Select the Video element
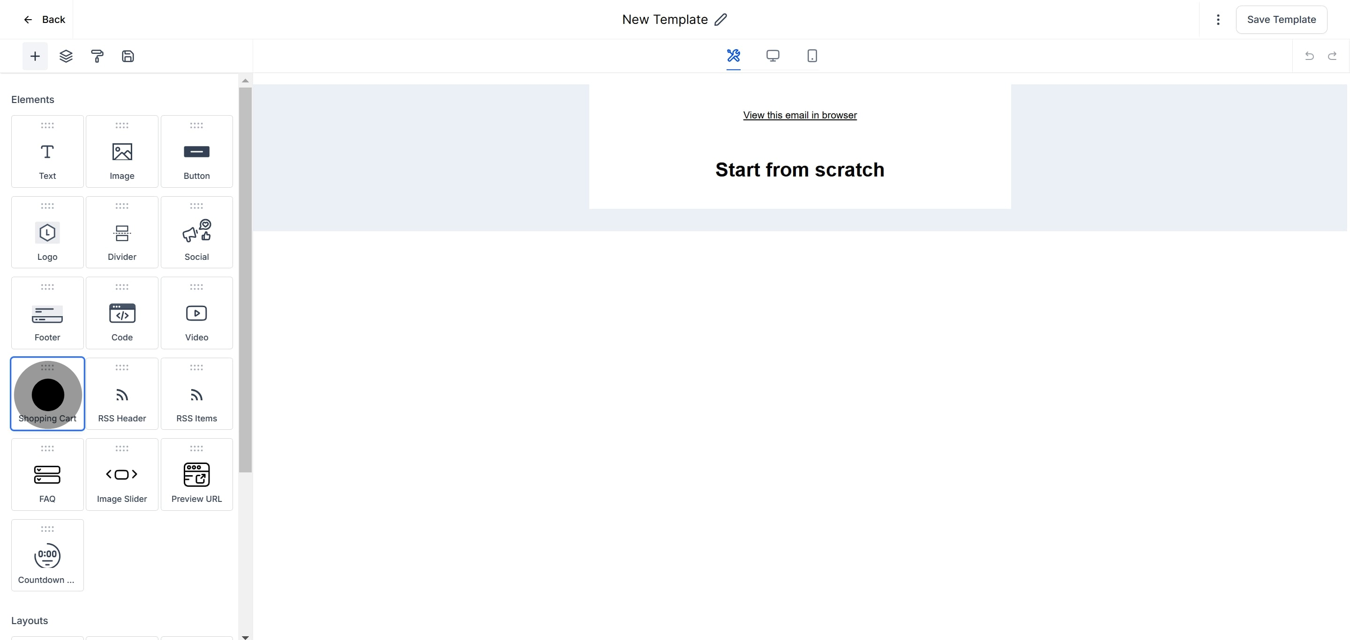 pyautogui.click(x=196, y=313)
